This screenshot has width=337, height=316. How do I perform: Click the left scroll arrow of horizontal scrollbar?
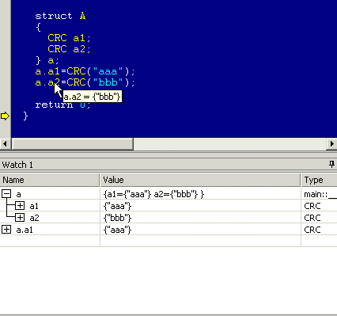coord(5,144)
